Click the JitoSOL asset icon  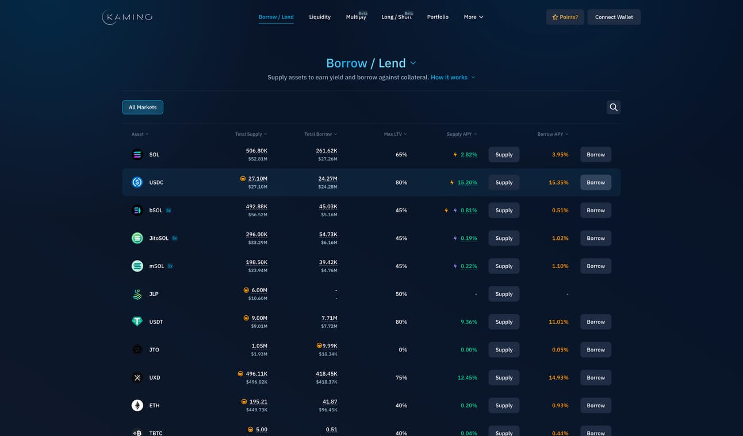coord(137,238)
